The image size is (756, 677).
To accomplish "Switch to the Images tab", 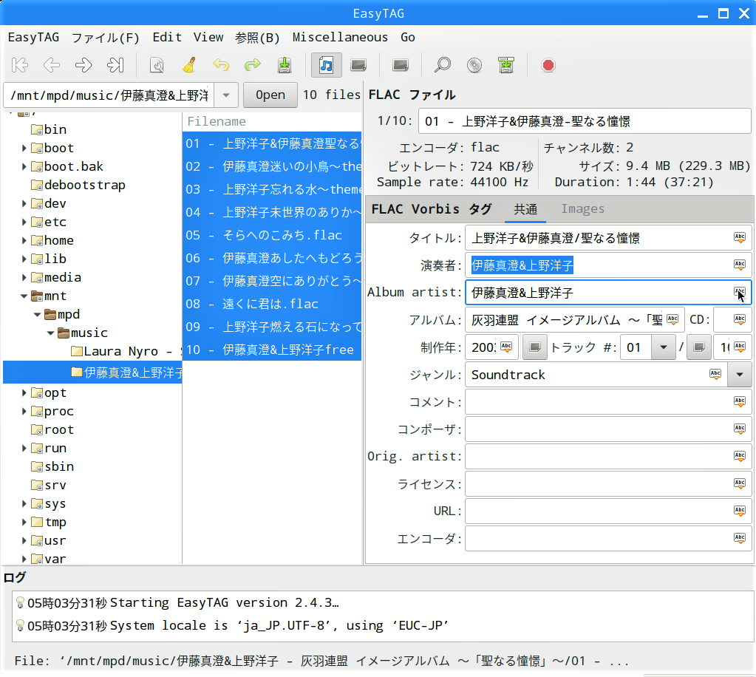I will pyautogui.click(x=582, y=208).
